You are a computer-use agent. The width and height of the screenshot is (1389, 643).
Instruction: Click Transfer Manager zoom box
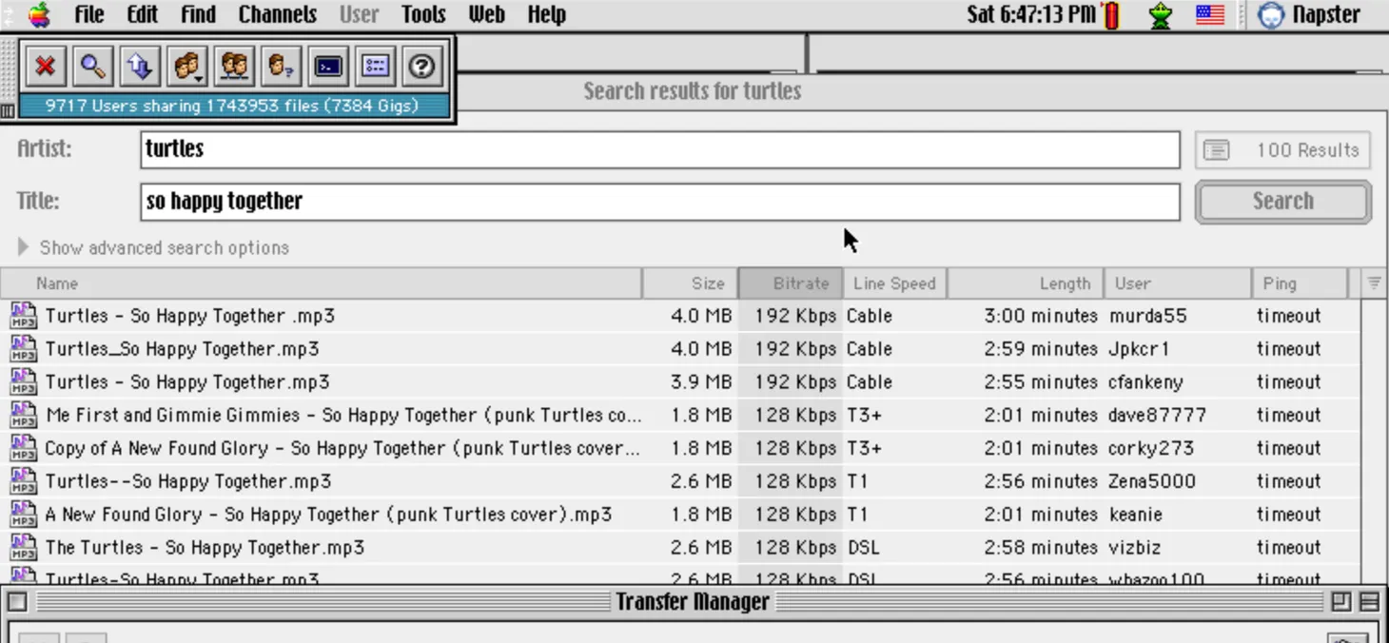tap(1340, 601)
